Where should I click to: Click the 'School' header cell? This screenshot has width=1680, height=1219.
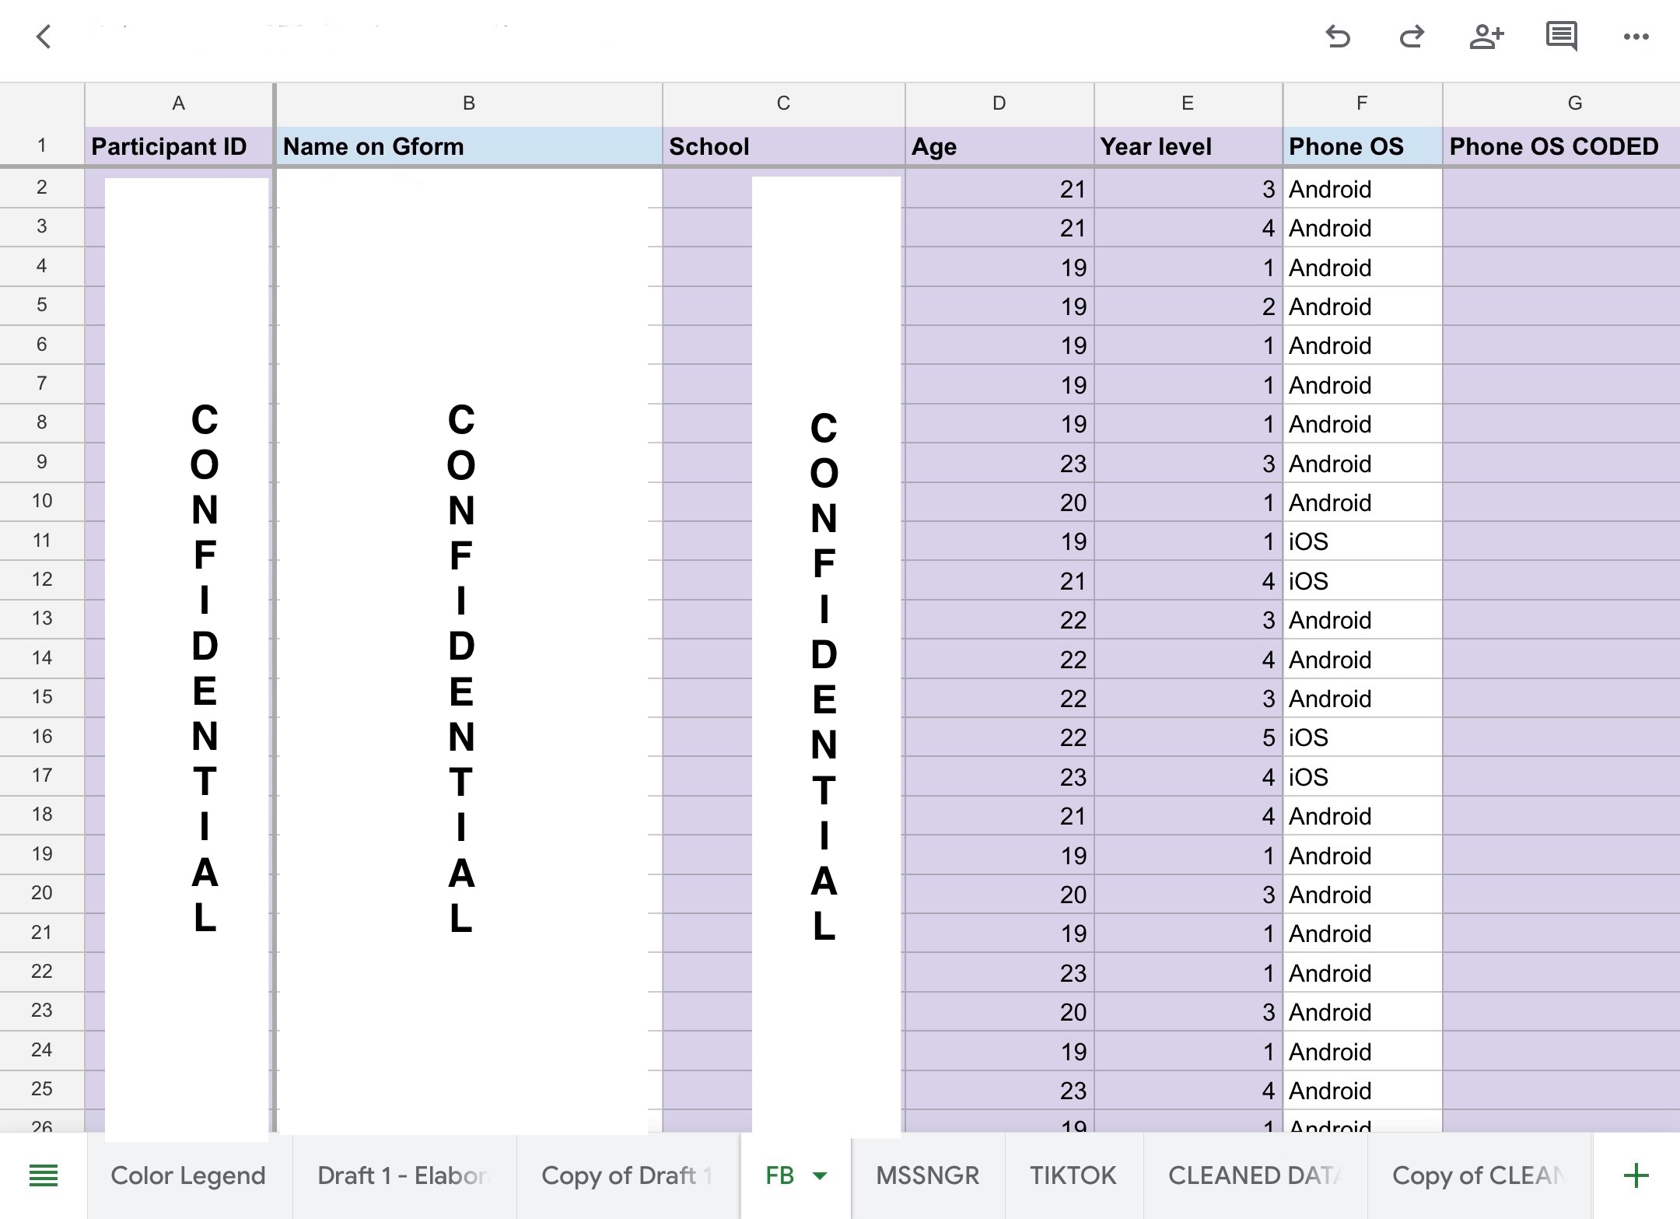coord(784,146)
